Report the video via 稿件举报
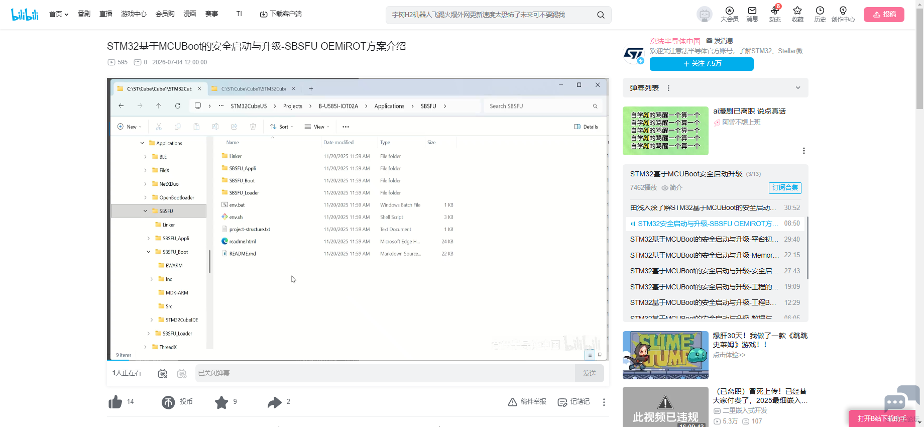This screenshot has width=924, height=427. [527, 402]
